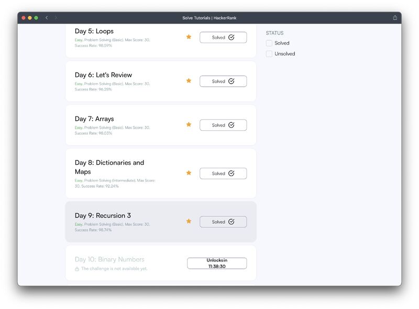Screen dimensions: 419x309
Task: Open the Day 6: Let's Review challenge
Action: click(103, 75)
